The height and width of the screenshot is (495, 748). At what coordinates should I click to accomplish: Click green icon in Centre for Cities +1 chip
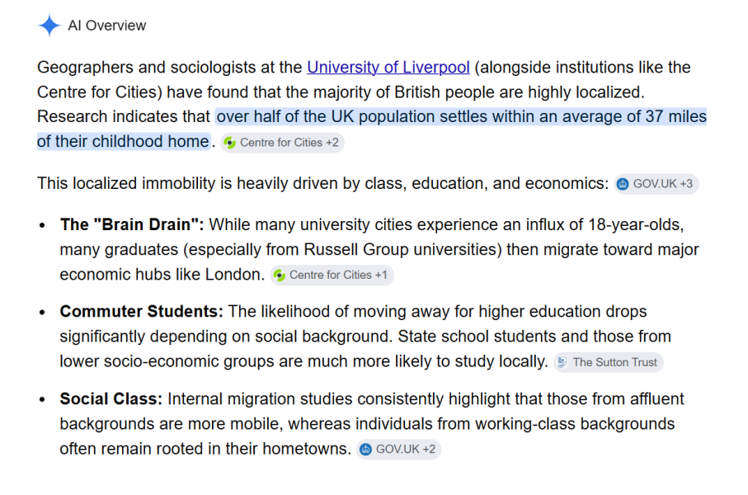pos(280,275)
